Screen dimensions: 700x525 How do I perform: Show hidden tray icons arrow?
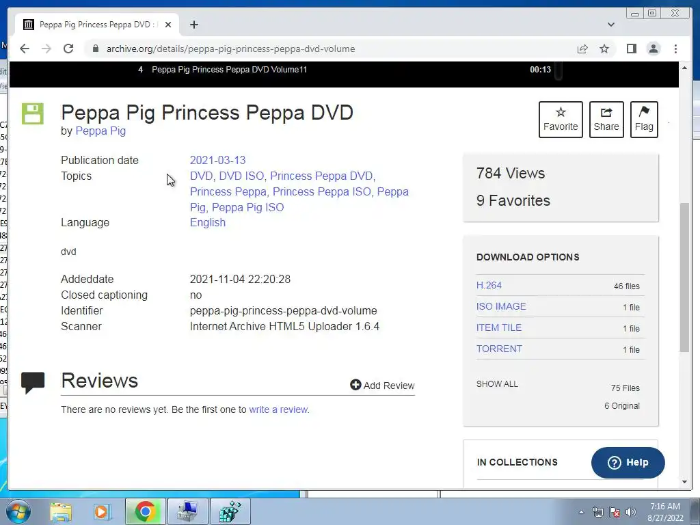tap(581, 512)
